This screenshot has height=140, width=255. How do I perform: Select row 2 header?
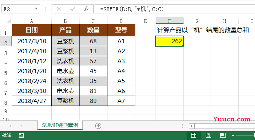[x=6, y=41]
